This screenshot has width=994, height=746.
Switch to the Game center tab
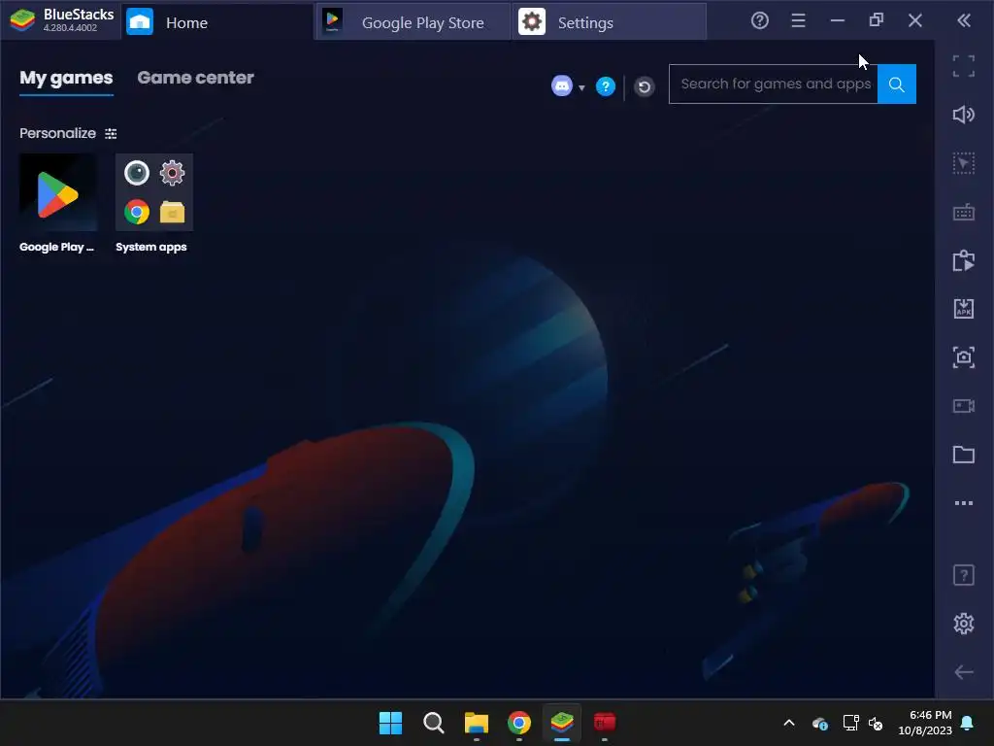(195, 78)
